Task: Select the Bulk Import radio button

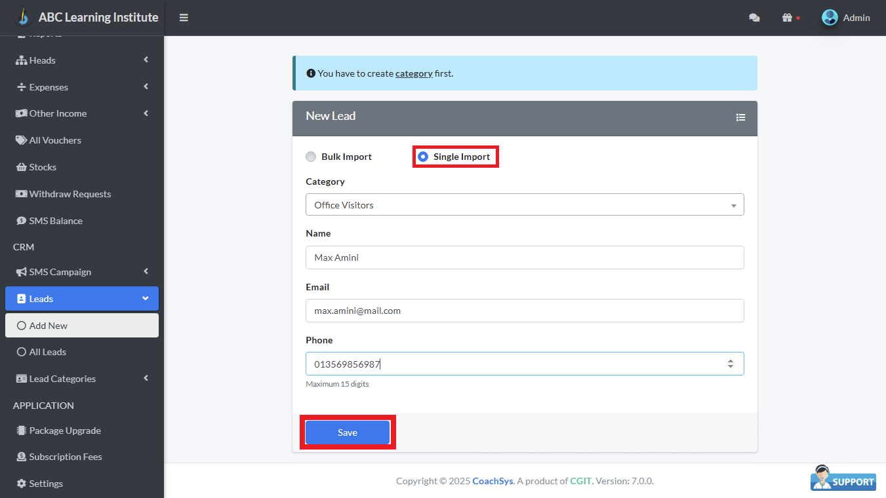Action: [x=311, y=157]
